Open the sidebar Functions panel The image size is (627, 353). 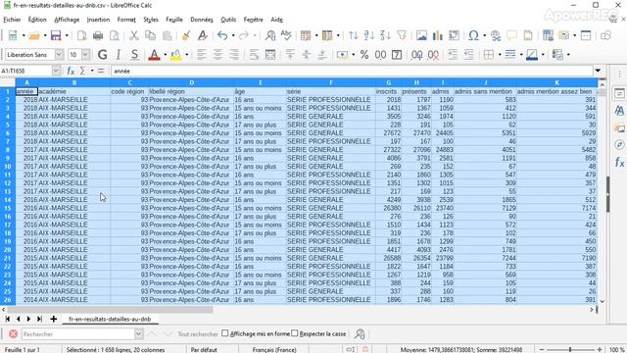point(619,162)
